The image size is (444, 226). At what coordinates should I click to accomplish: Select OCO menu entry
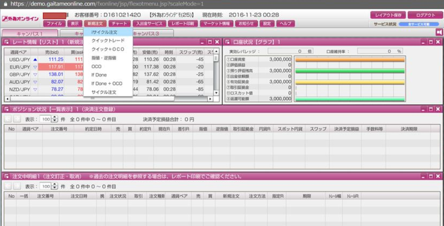coord(108,67)
